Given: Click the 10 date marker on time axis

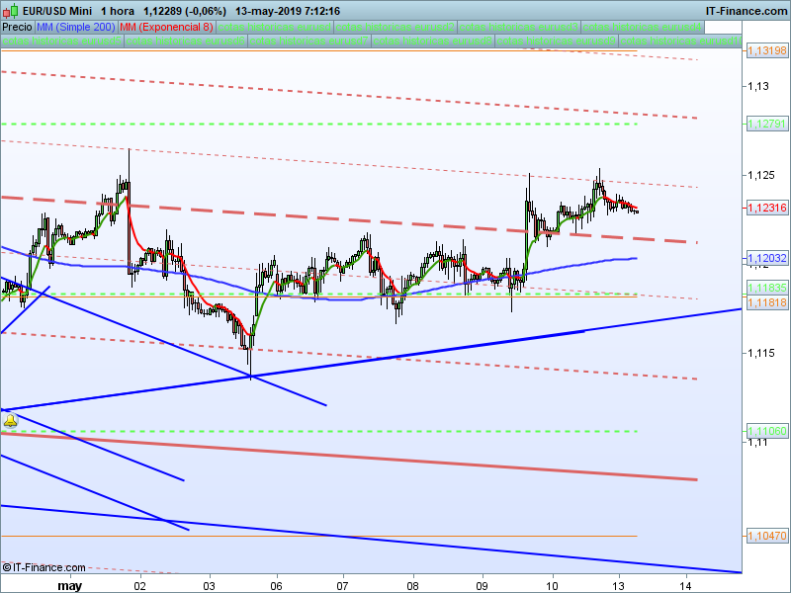Looking at the screenshot, I should (552, 585).
